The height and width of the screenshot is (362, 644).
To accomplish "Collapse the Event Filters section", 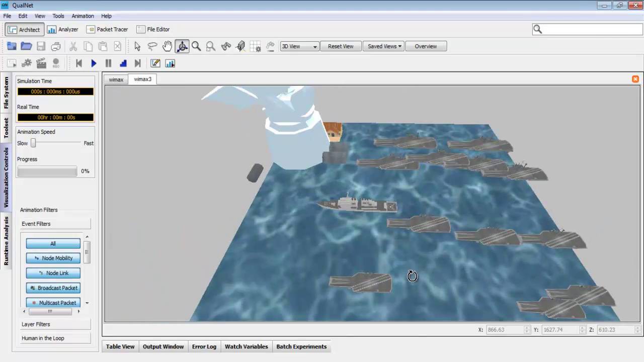I will (x=55, y=224).
